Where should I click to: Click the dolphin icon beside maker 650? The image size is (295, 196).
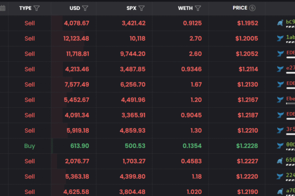[280, 161]
